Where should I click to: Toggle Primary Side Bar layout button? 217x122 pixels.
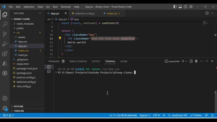coord(175,7)
